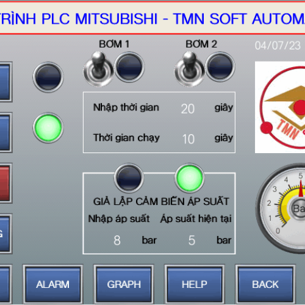The width and height of the screenshot is (305, 305).
Task: Open the HELP screen
Action: (x=195, y=284)
